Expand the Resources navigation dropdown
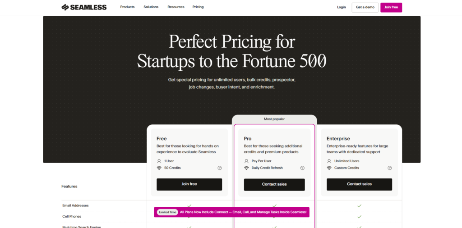 coord(176,7)
